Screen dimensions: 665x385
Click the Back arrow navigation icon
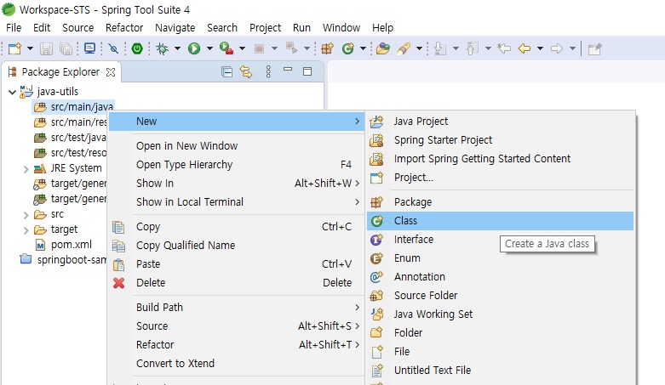point(525,48)
